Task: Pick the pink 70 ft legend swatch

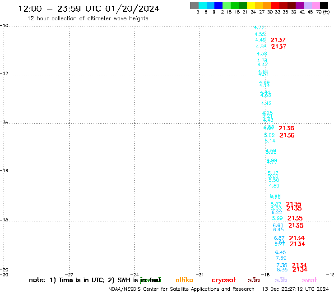Action: tap(316, 5)
